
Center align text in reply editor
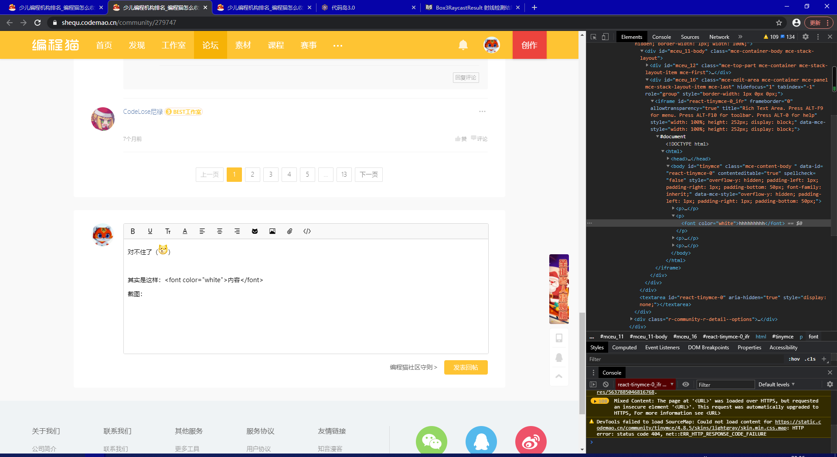point(220,231)
